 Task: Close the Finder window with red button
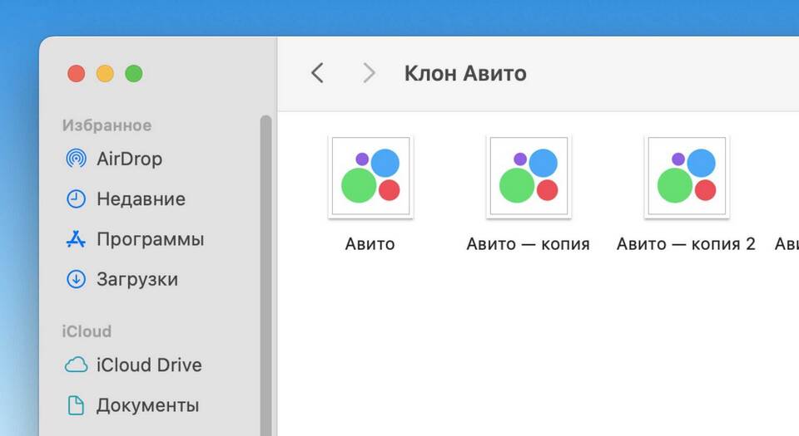[77, 74]
